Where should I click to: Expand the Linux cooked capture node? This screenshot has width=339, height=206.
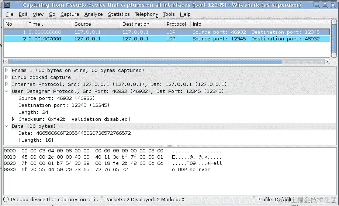click(7, 77)
